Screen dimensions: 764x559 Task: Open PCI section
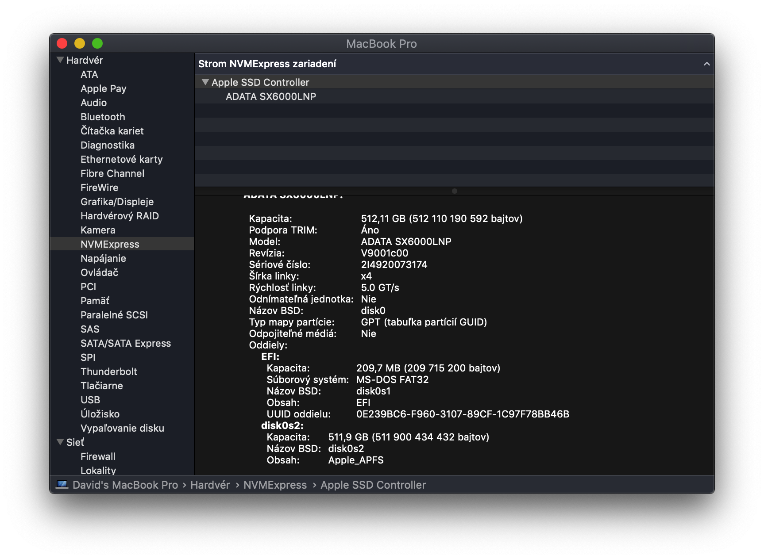point(88,287)
